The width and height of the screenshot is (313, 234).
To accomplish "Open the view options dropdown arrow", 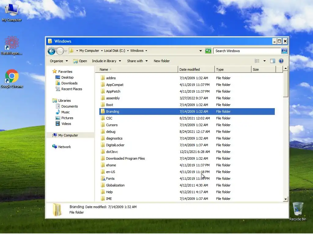I will pos(264,61).
